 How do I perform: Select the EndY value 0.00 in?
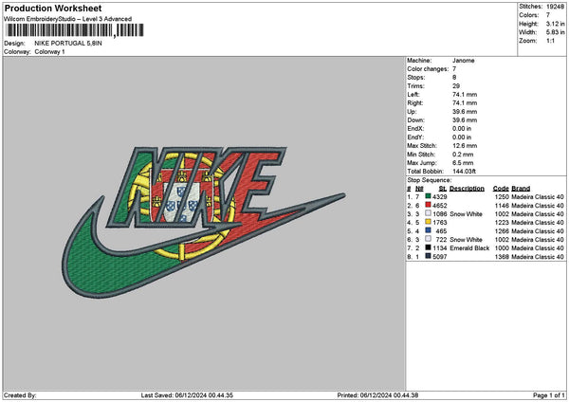[462, 137]
